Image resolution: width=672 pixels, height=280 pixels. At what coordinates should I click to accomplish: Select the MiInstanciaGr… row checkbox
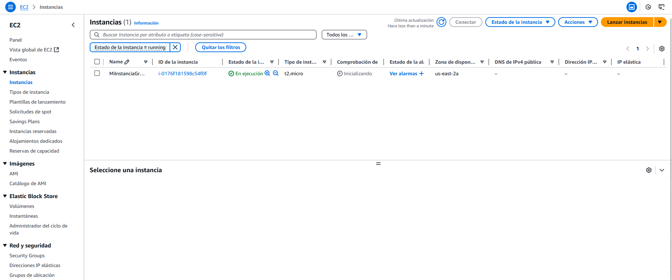[97, 73]
